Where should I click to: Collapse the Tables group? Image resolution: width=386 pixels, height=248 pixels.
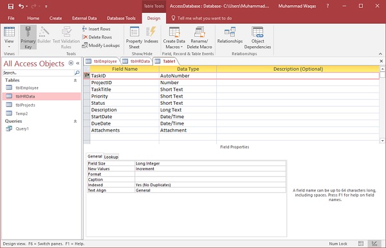(x=75, y=80)
